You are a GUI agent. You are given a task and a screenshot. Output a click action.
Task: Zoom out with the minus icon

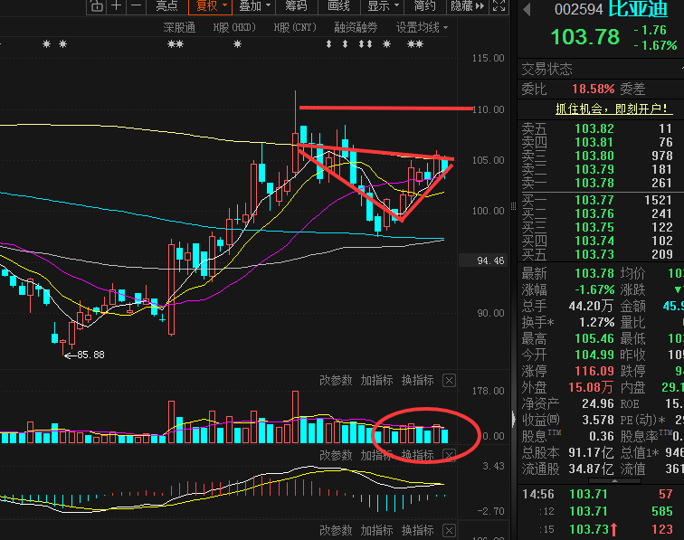point(136,5)
